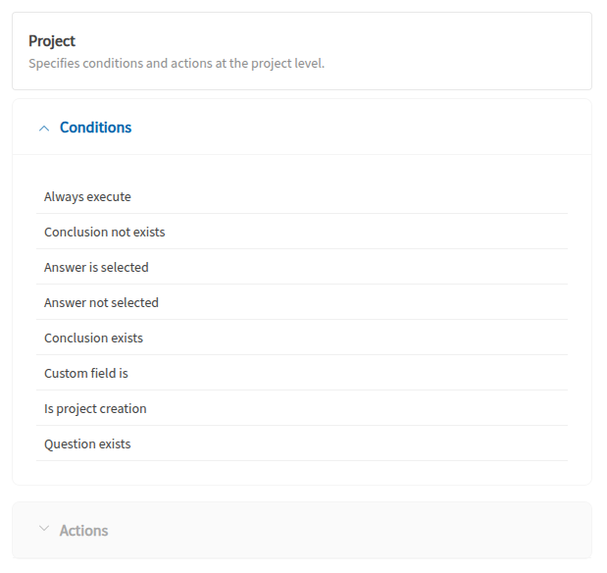Expand the Actions section title

(x=83, y=531)
